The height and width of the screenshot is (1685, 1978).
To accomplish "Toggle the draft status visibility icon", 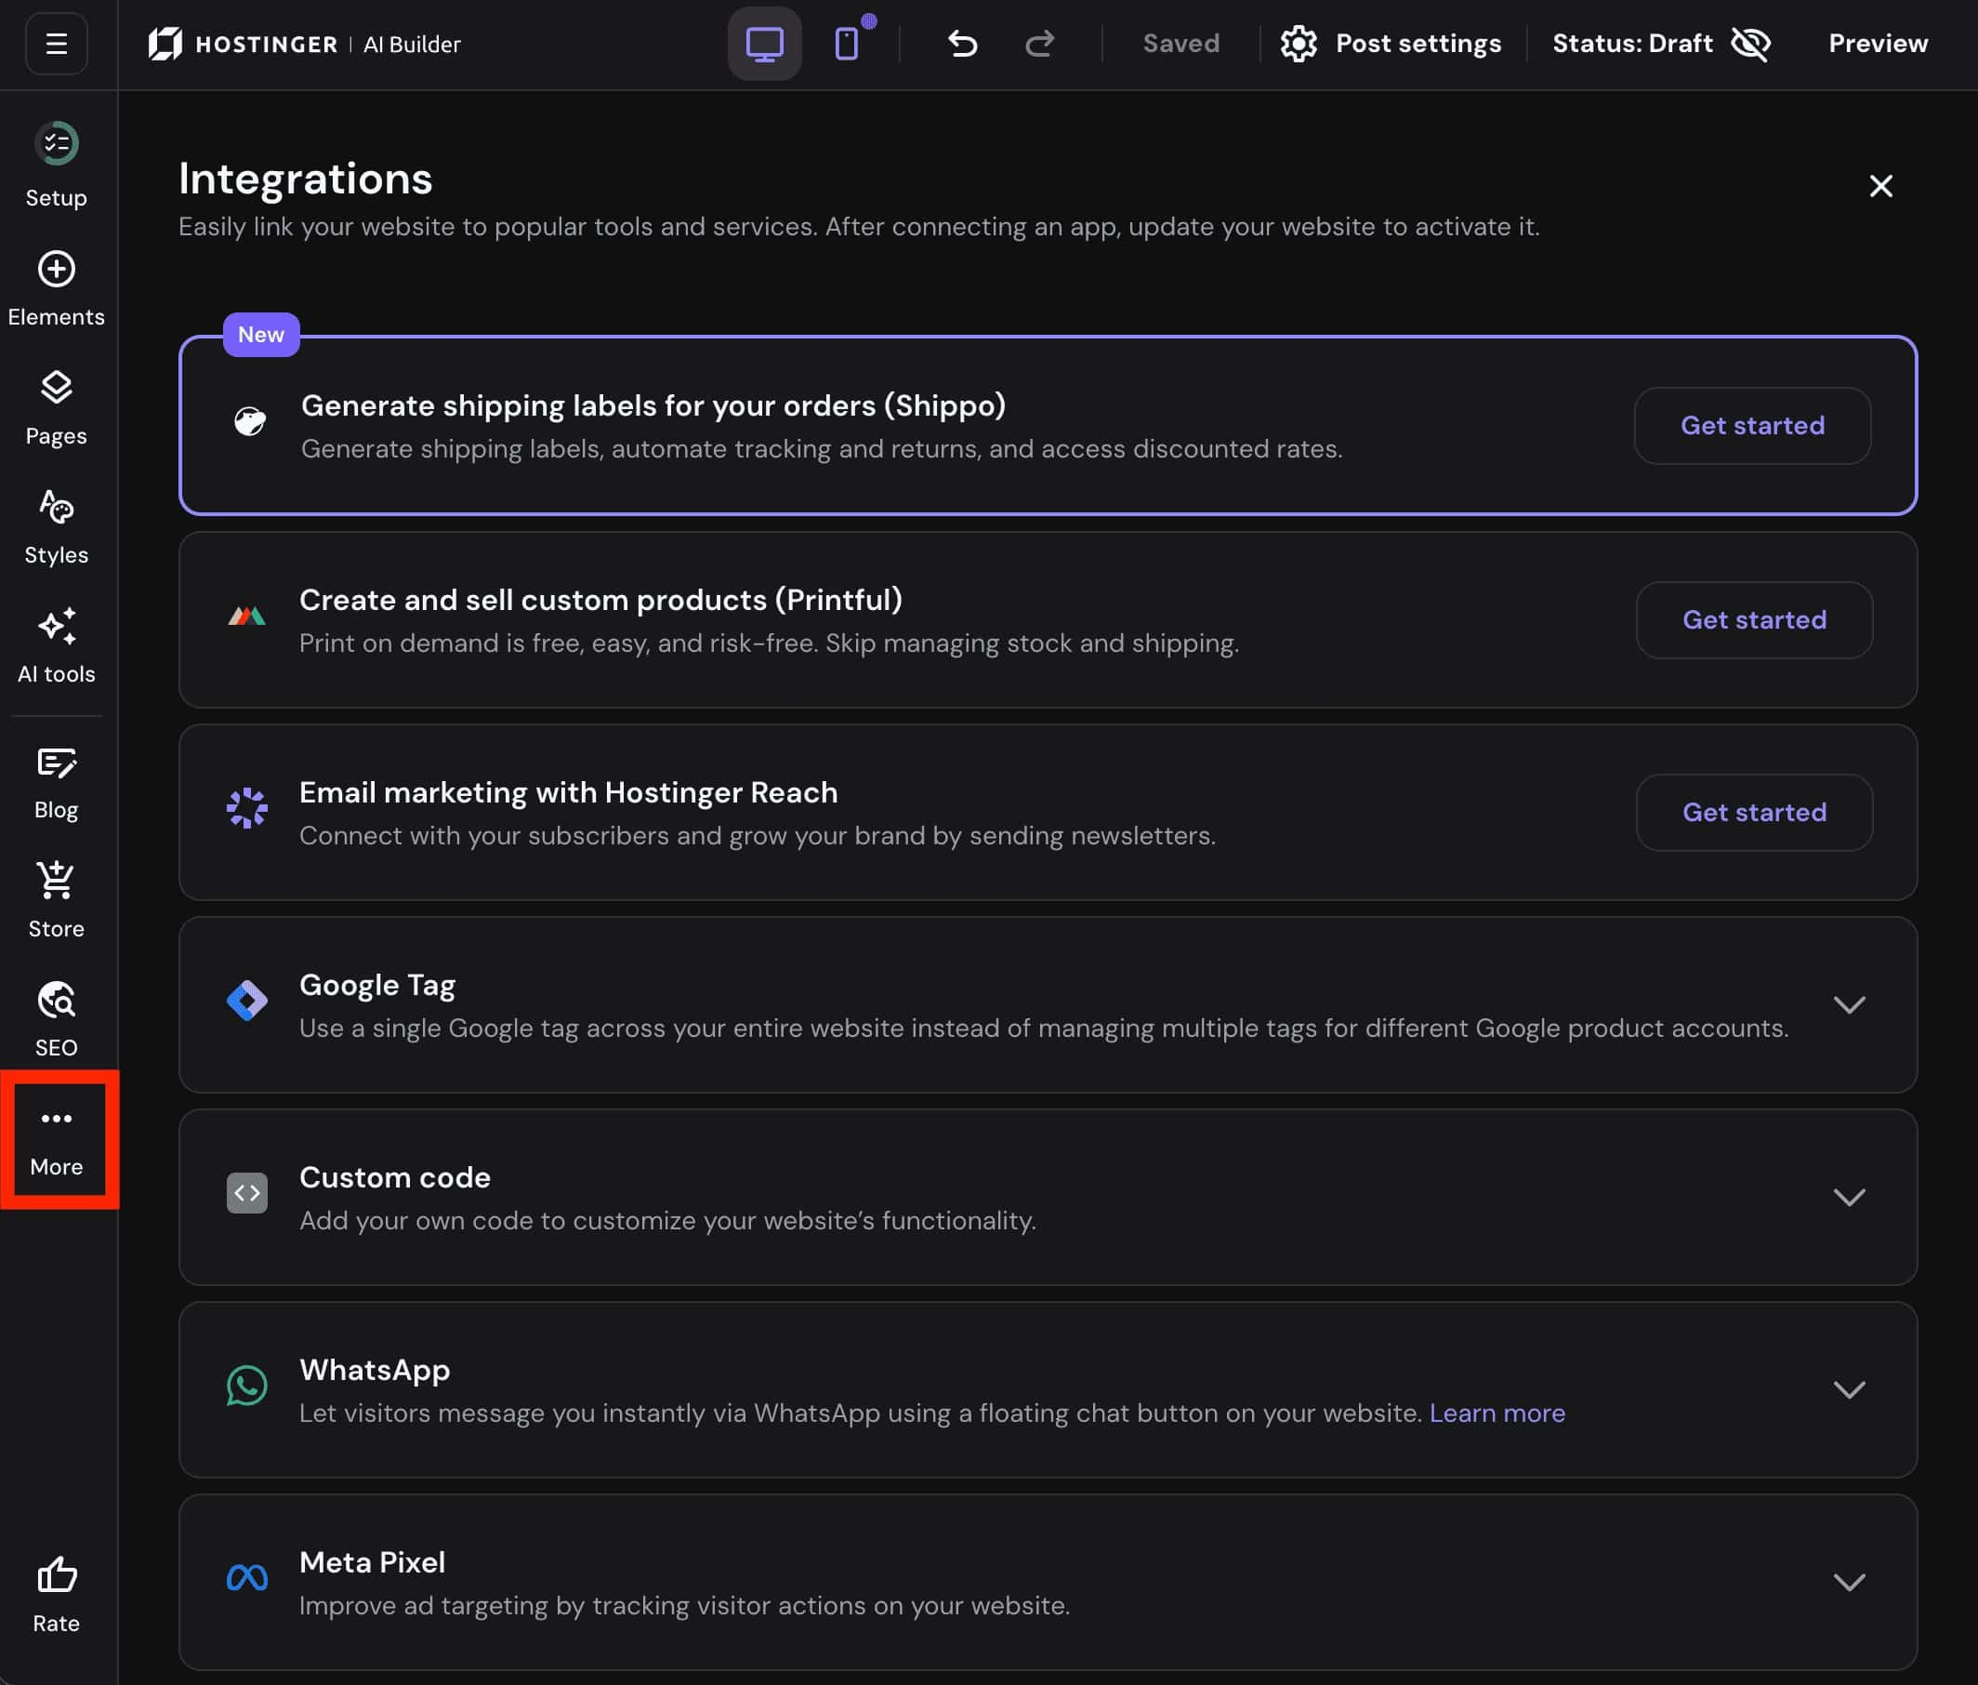I will pyautogui.click(x=1751, y=44).
